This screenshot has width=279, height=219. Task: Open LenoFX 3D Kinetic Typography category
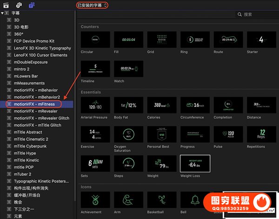[42, 48]
